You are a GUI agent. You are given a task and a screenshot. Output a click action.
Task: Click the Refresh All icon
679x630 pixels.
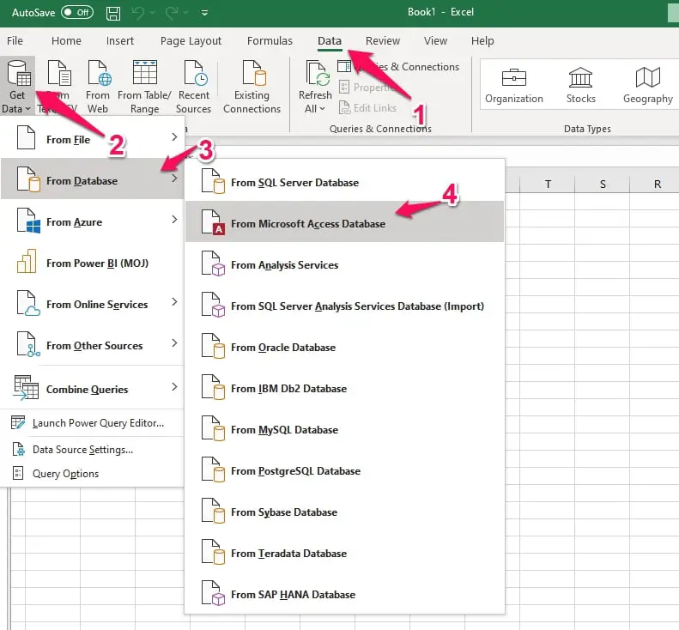316,74
